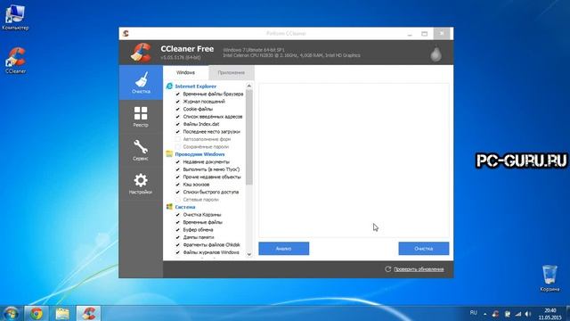Click the CCleaner logo in the header
The width and height of the screenshot is (570, 321).
coord(141,53)
